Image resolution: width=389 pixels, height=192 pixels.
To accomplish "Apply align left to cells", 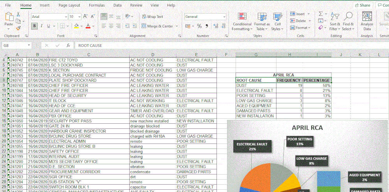I will (x=104, y=26).
